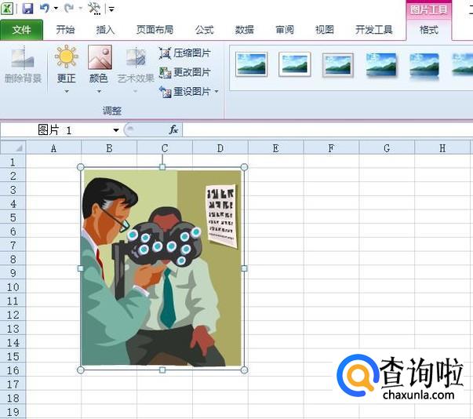Switch to the 页面布局 tab

(x=155, y=30)
